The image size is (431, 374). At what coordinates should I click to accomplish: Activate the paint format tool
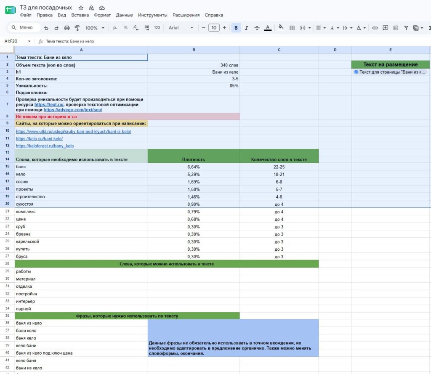(x=77, y=28)
